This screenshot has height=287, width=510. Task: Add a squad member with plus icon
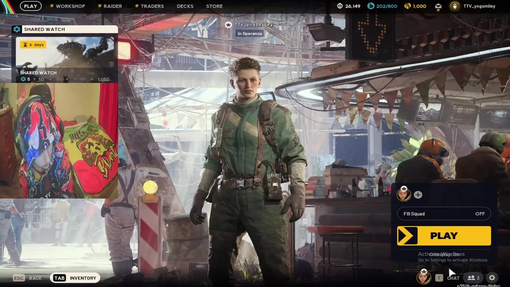(x=418, y=195)
